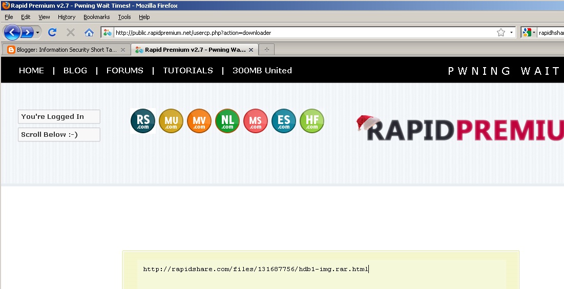Open the File menu
The image size is (564, 289).
click(x=9, y=17)
